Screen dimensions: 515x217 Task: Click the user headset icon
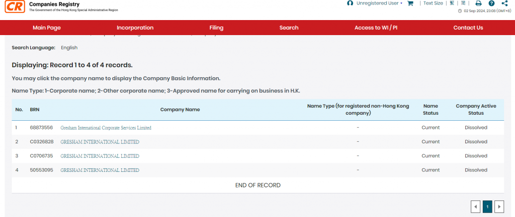click(x=350, y=4)
